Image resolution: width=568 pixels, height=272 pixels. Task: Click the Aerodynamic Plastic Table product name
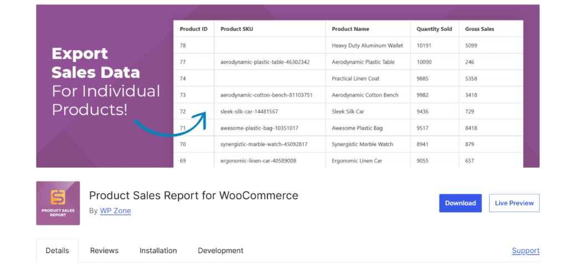pyautogui.click(x=363, y=62)
